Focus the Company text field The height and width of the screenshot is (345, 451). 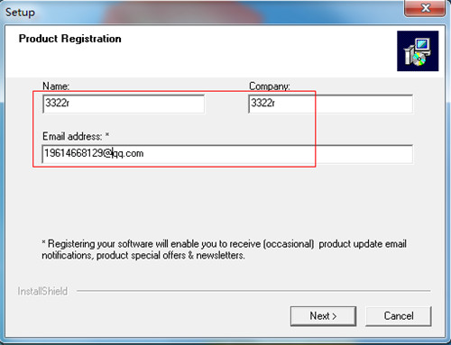point(331,104)
